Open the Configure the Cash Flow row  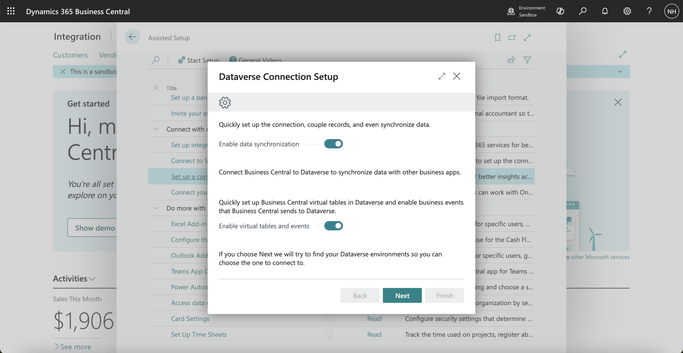[x=189, y=240]
